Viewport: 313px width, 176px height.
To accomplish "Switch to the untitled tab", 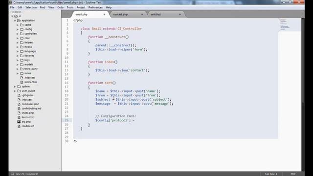I will pos(166,14).
